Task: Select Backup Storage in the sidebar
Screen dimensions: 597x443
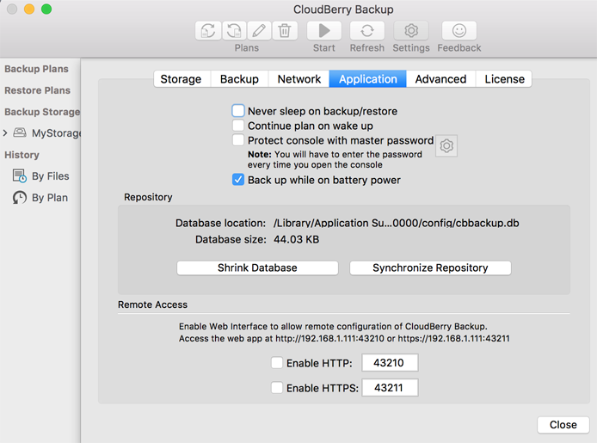Action: pos(42,112)
